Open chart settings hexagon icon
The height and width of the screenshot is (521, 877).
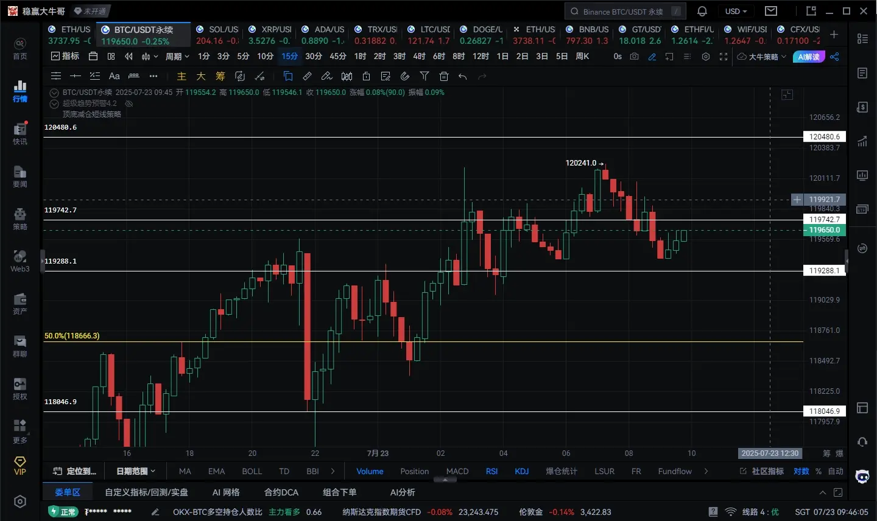[x=706, y=56]
